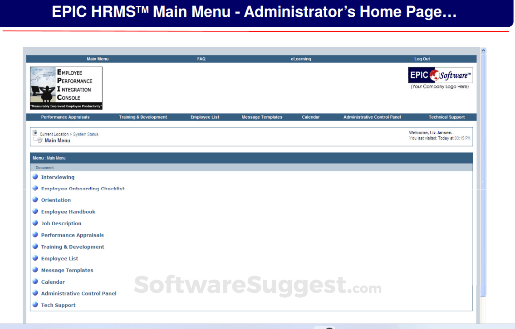Viewport: 515px width, 329px height.
Task: Open Administrative Control Panel in navigation bar
Action: [x=372, y=117]
